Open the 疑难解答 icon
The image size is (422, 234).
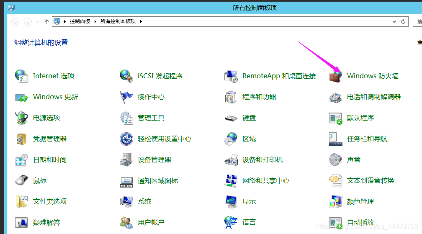pos(21,223)
